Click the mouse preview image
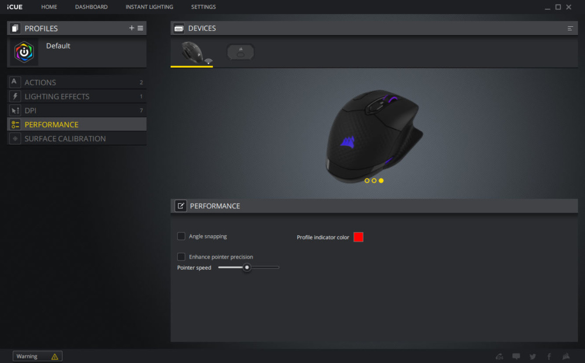This screenshot has width=585, height=363. 374,136
